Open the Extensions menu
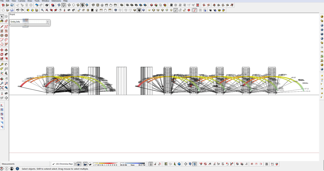 [x=56, y=1]
